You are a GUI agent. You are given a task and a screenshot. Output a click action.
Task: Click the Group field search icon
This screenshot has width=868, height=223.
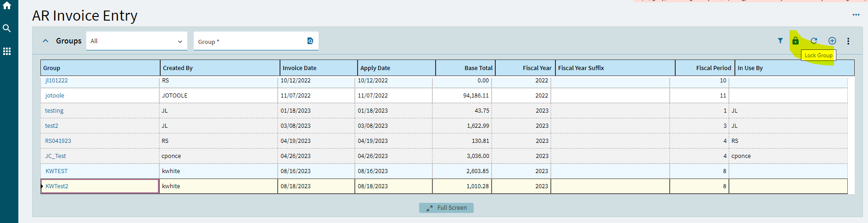310,41
